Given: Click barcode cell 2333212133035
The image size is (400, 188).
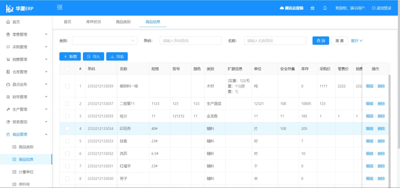Looking at the screenshot, I should click(x=100, y=116).
